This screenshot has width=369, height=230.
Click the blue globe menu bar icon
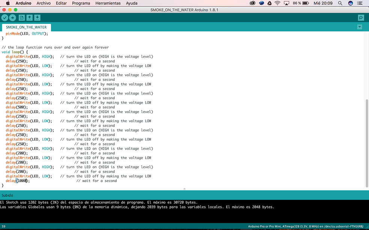coord(261,3)
